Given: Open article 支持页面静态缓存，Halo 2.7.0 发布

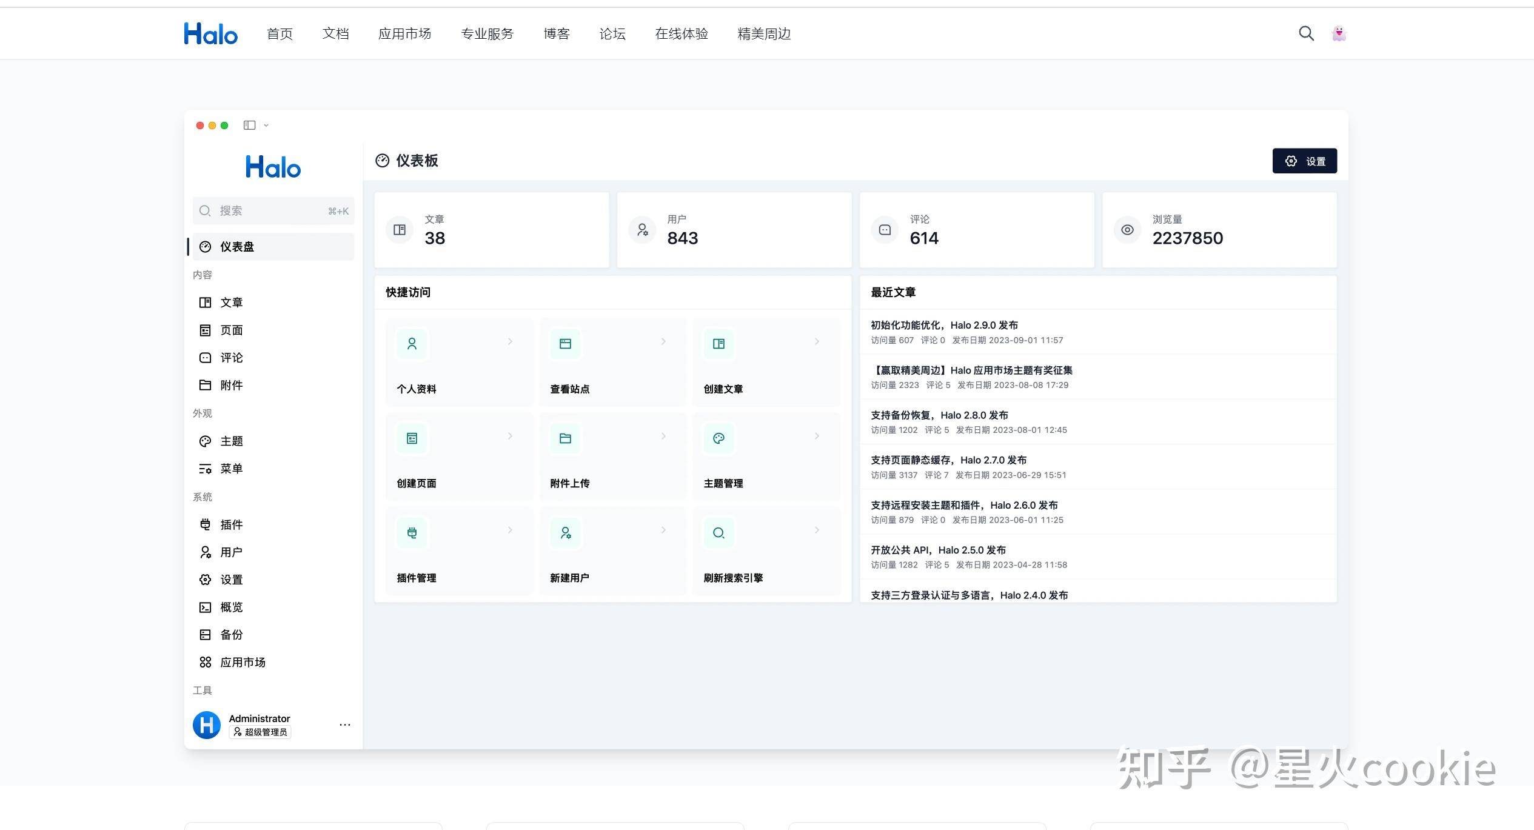Looking at the screenshot, I should pyautogui.click(x=948, y=460).
